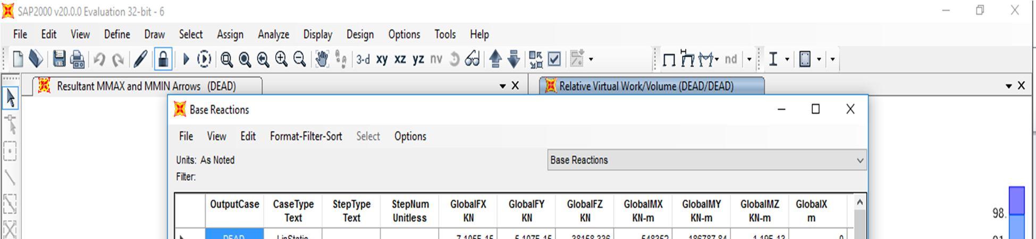Open Base Reactions window Options menu
Screen dimensions: 1036x239
coord(410,136)
